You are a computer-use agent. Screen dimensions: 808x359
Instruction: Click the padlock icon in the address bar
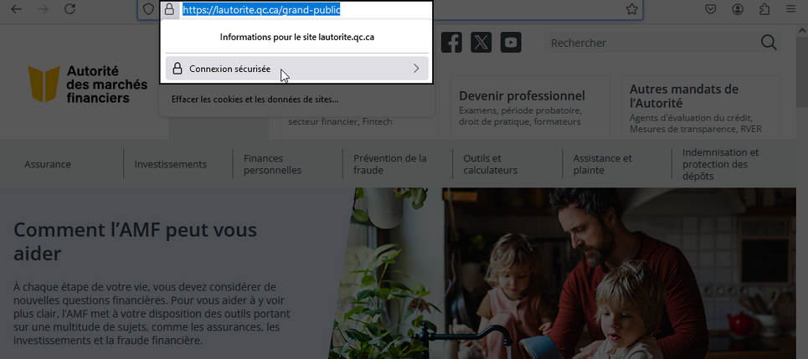tap(169, 9)
